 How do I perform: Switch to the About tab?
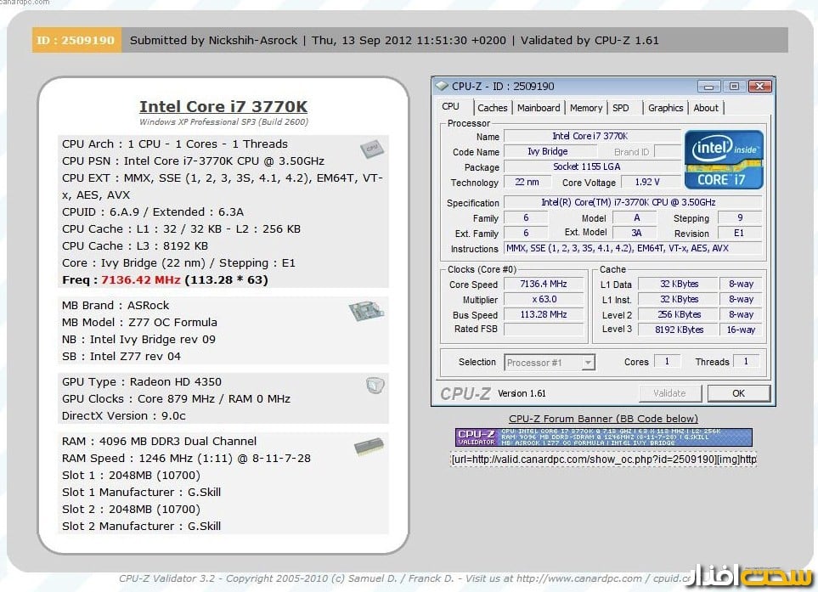[706, 107]
